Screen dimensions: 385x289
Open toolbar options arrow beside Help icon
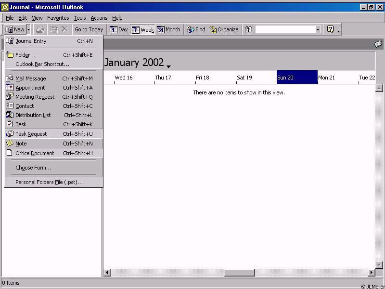pos(339,31)
